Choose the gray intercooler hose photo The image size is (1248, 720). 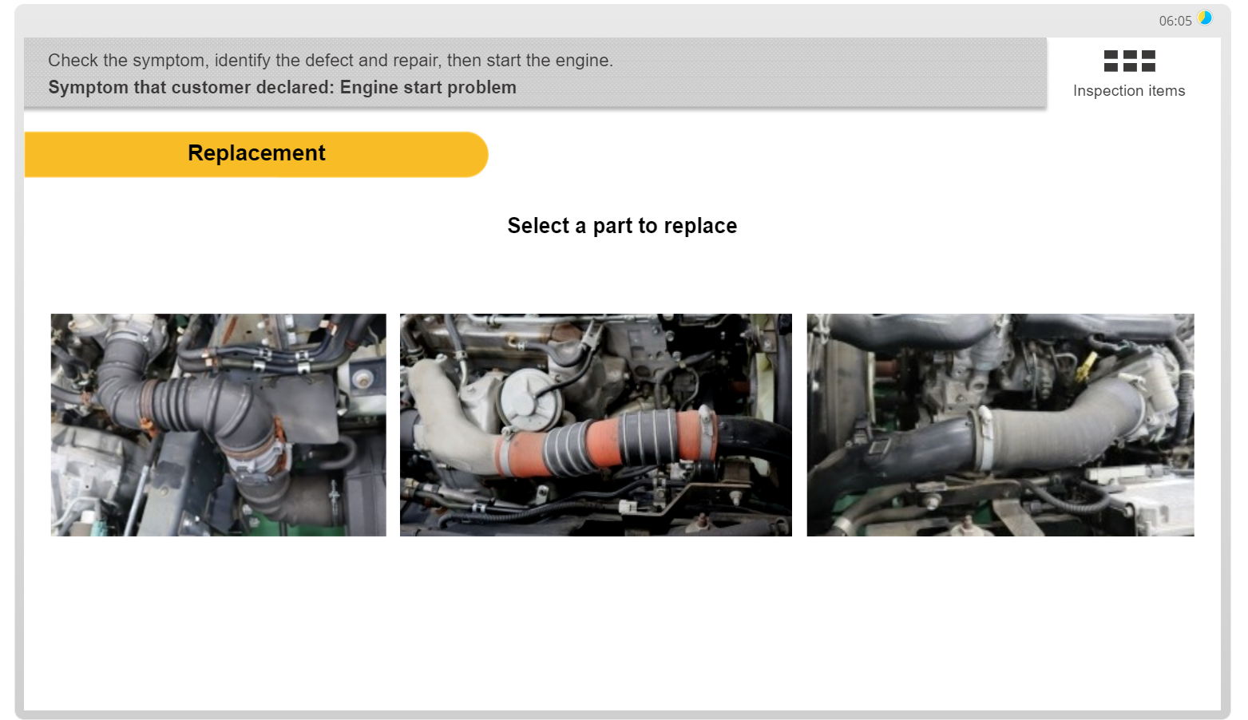1000,425
